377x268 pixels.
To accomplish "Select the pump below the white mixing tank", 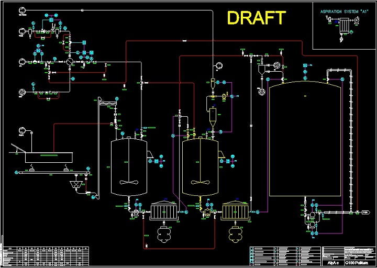I will click(136, 212).
